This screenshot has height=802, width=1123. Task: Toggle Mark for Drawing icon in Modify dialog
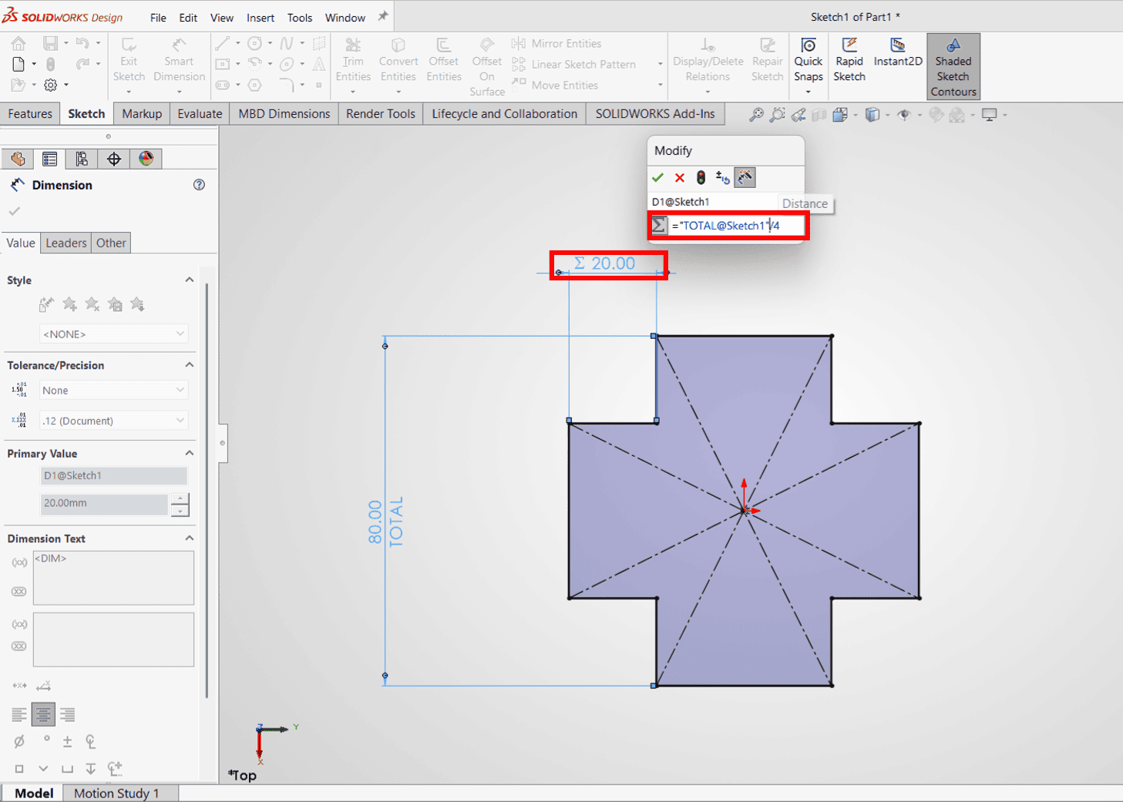[x=745, y=178]
